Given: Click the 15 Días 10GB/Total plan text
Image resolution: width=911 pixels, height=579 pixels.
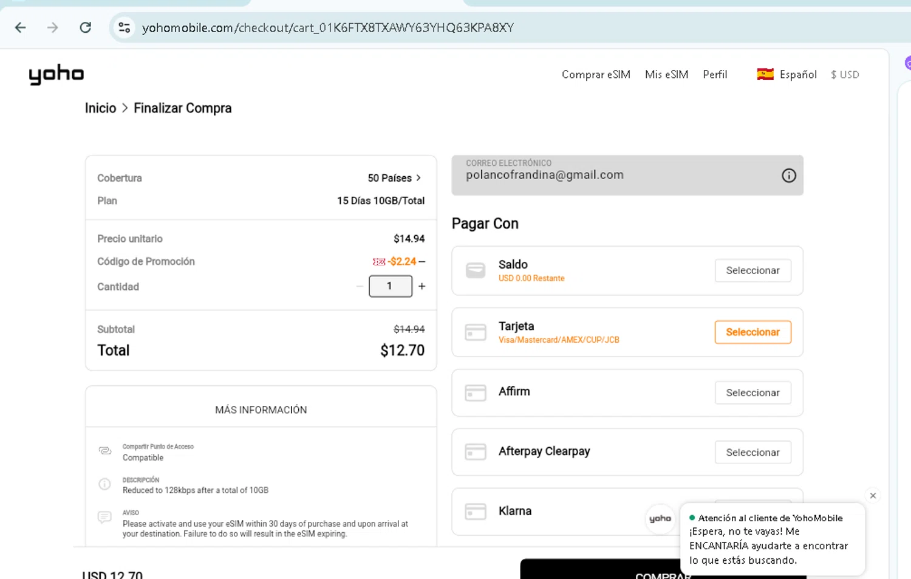Looking at the screenshot, I should coord(381,200).
